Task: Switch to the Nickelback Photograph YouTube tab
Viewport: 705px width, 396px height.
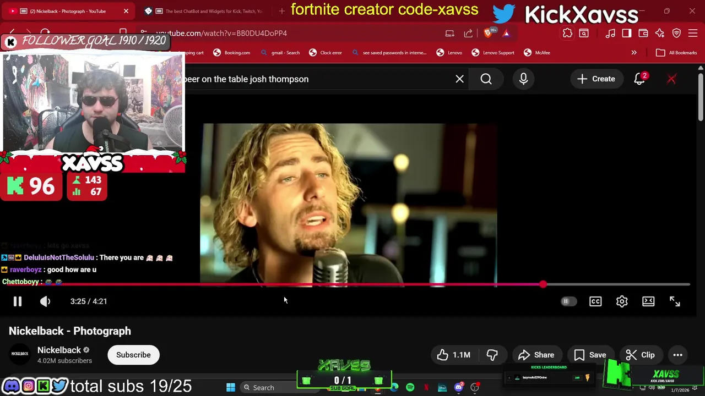Action: tap(67, 11)
